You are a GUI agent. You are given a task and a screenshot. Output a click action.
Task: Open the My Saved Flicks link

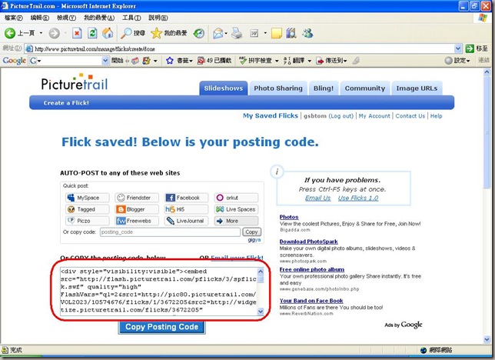[271, 115]
